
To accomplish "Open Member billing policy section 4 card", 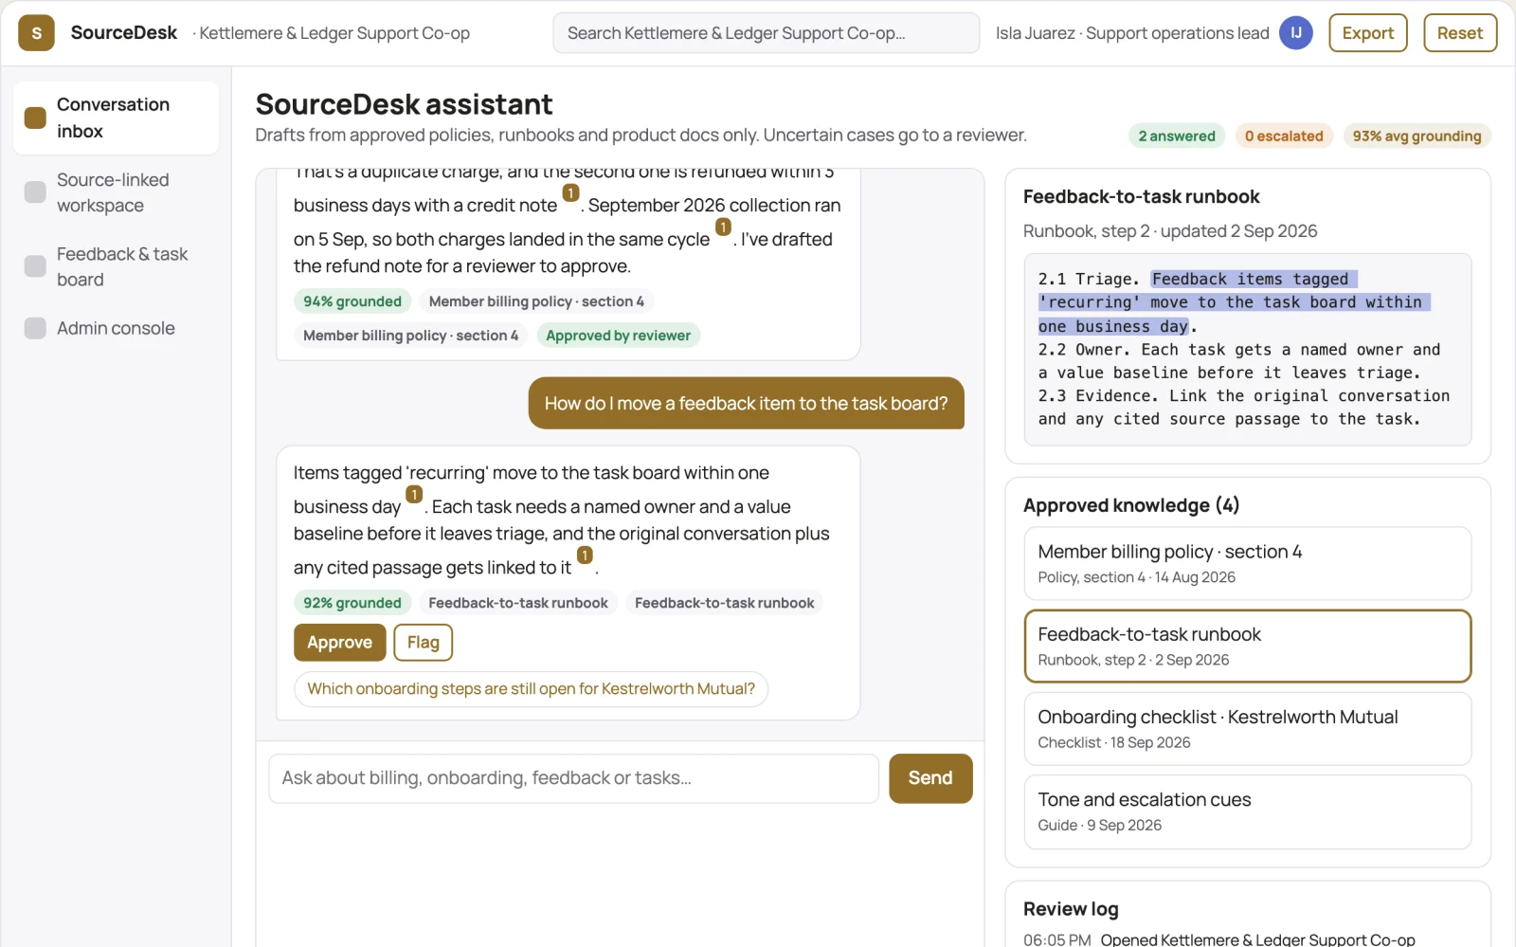I will pos(1247,564).
